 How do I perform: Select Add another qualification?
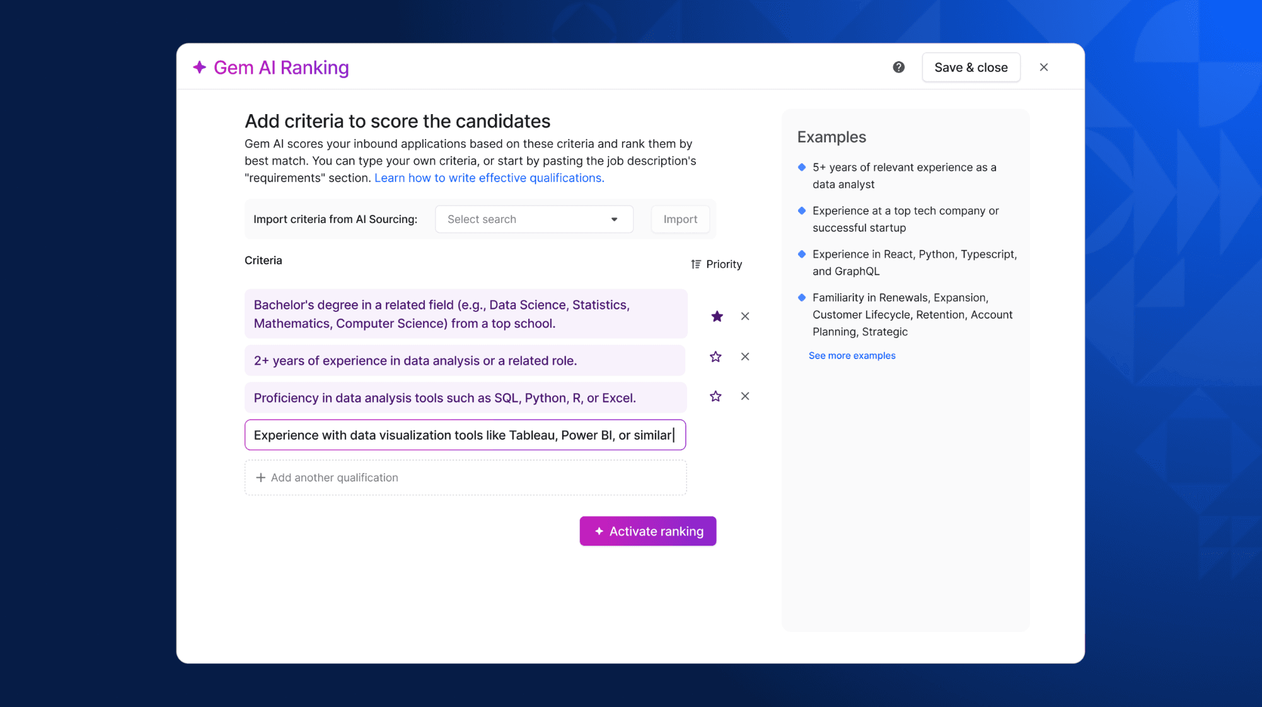[335, 477]
